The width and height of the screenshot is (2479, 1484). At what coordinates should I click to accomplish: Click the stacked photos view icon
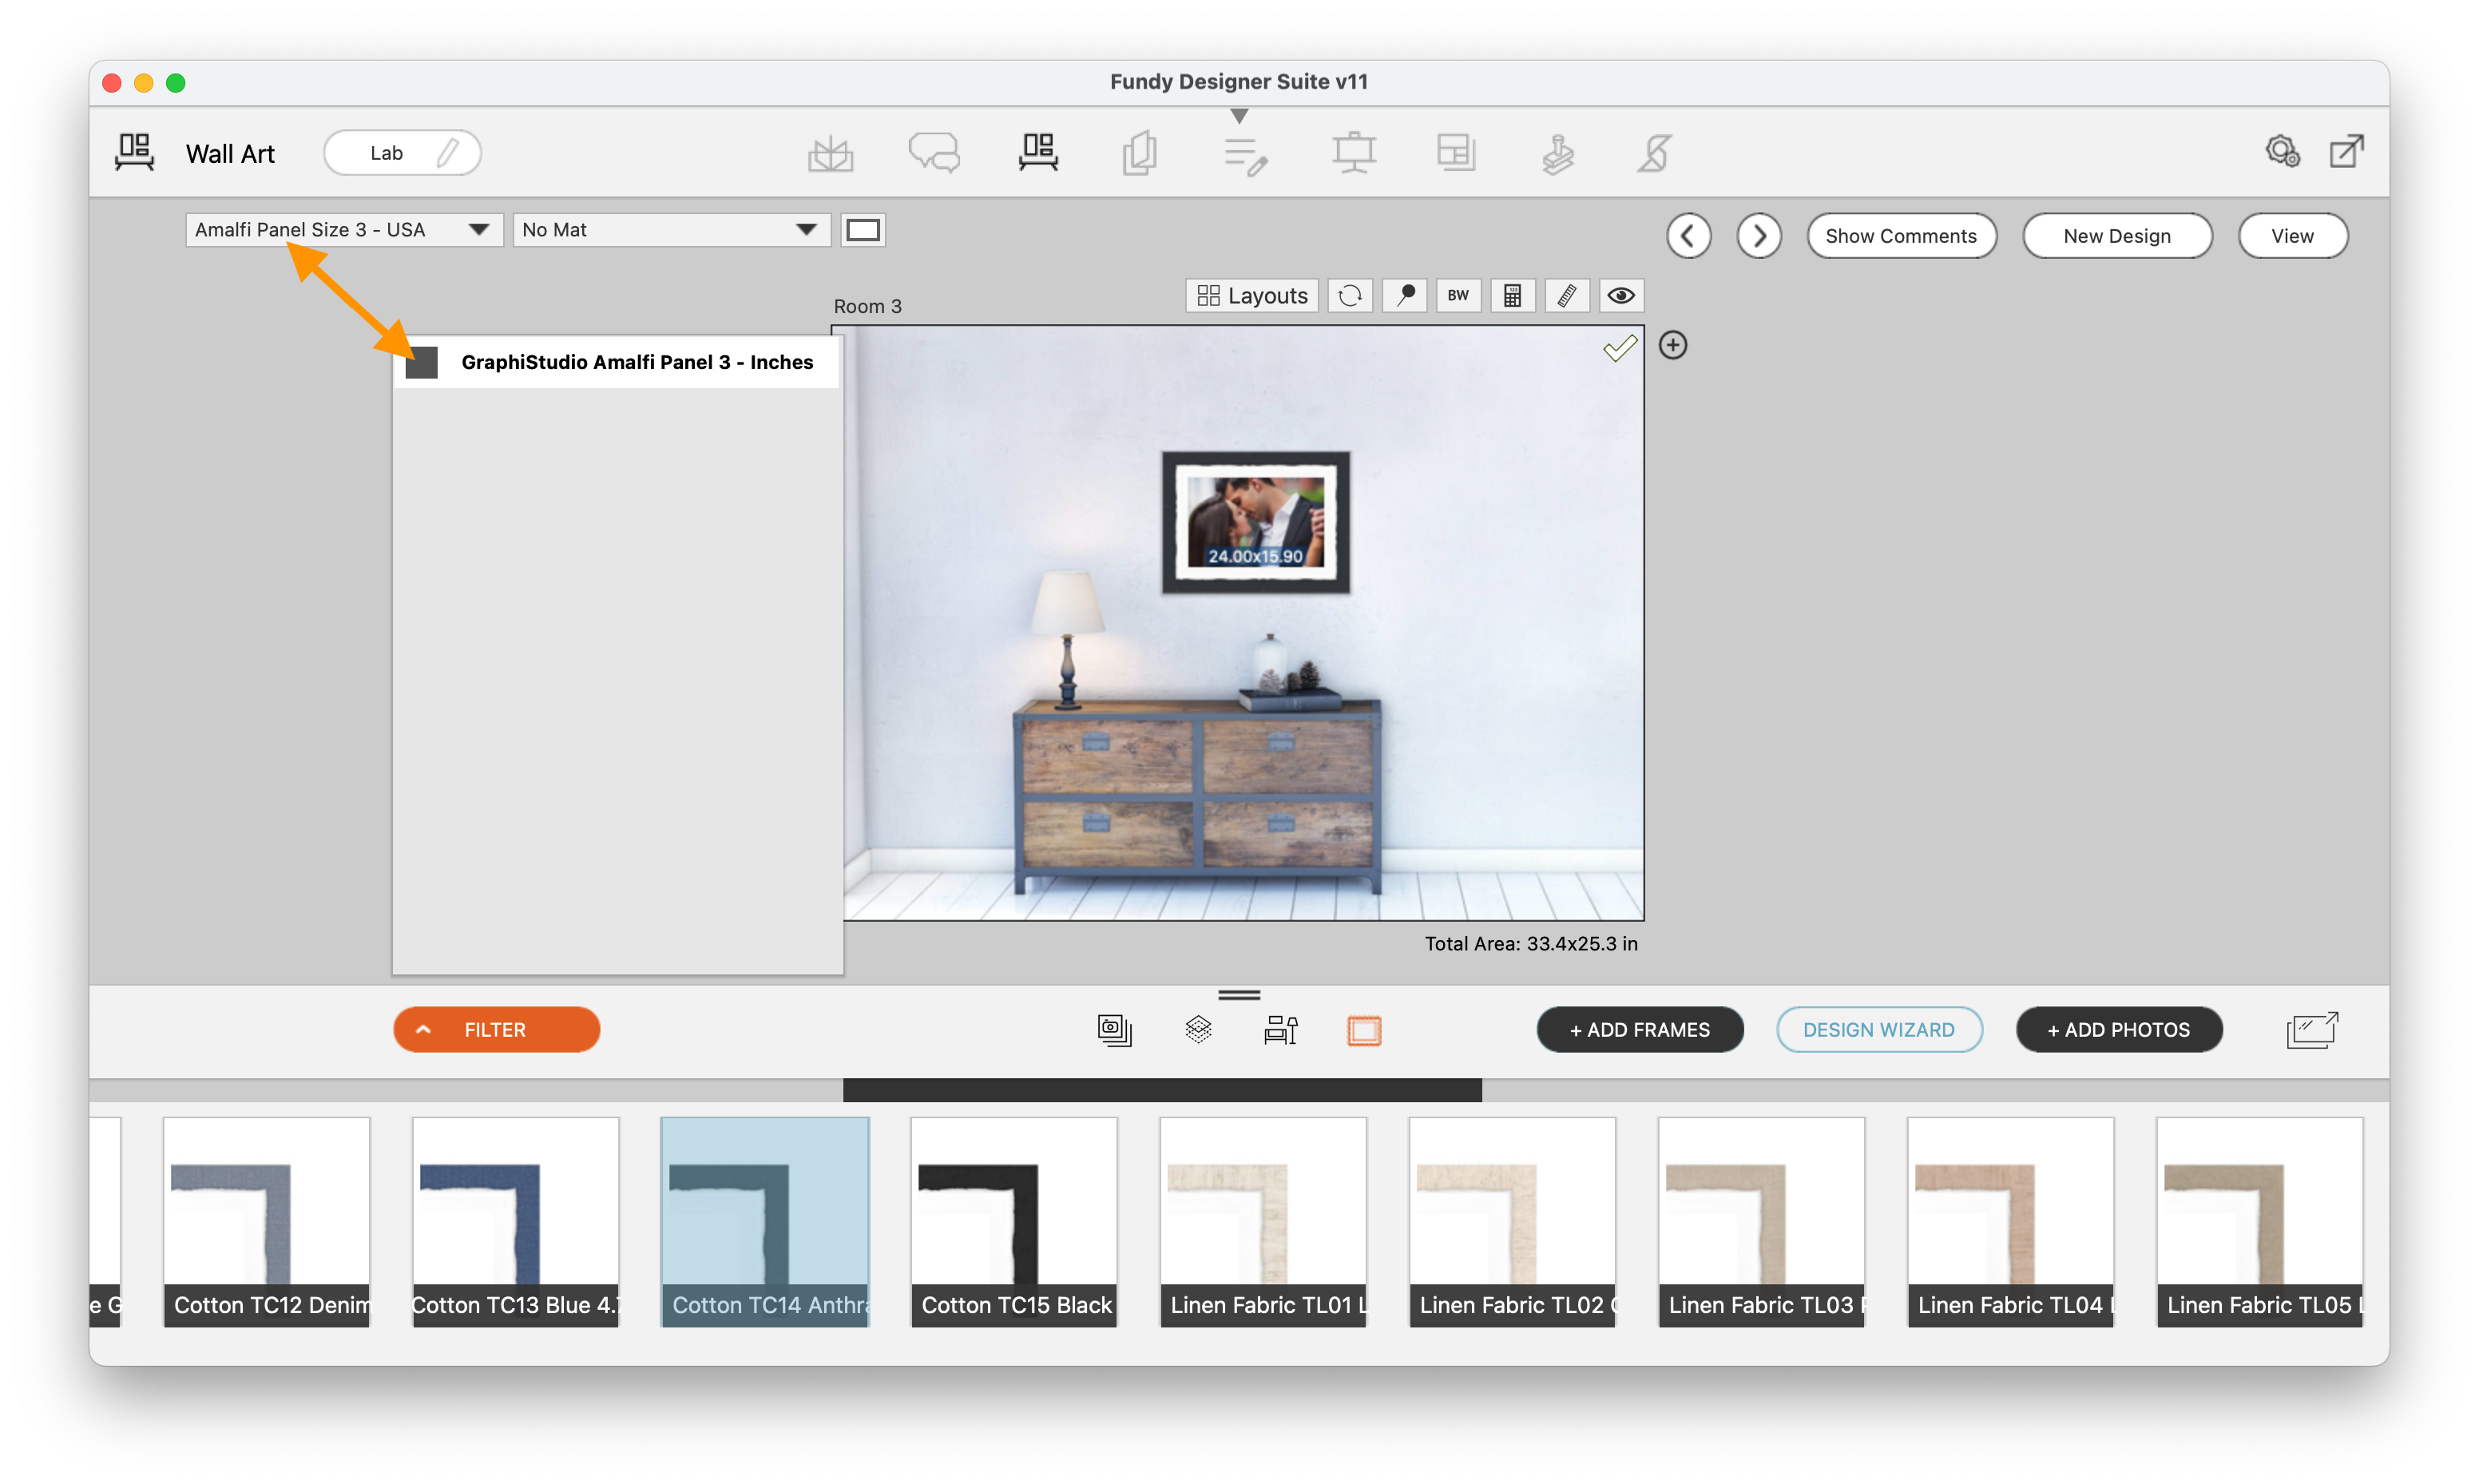coord(1113,1030)
